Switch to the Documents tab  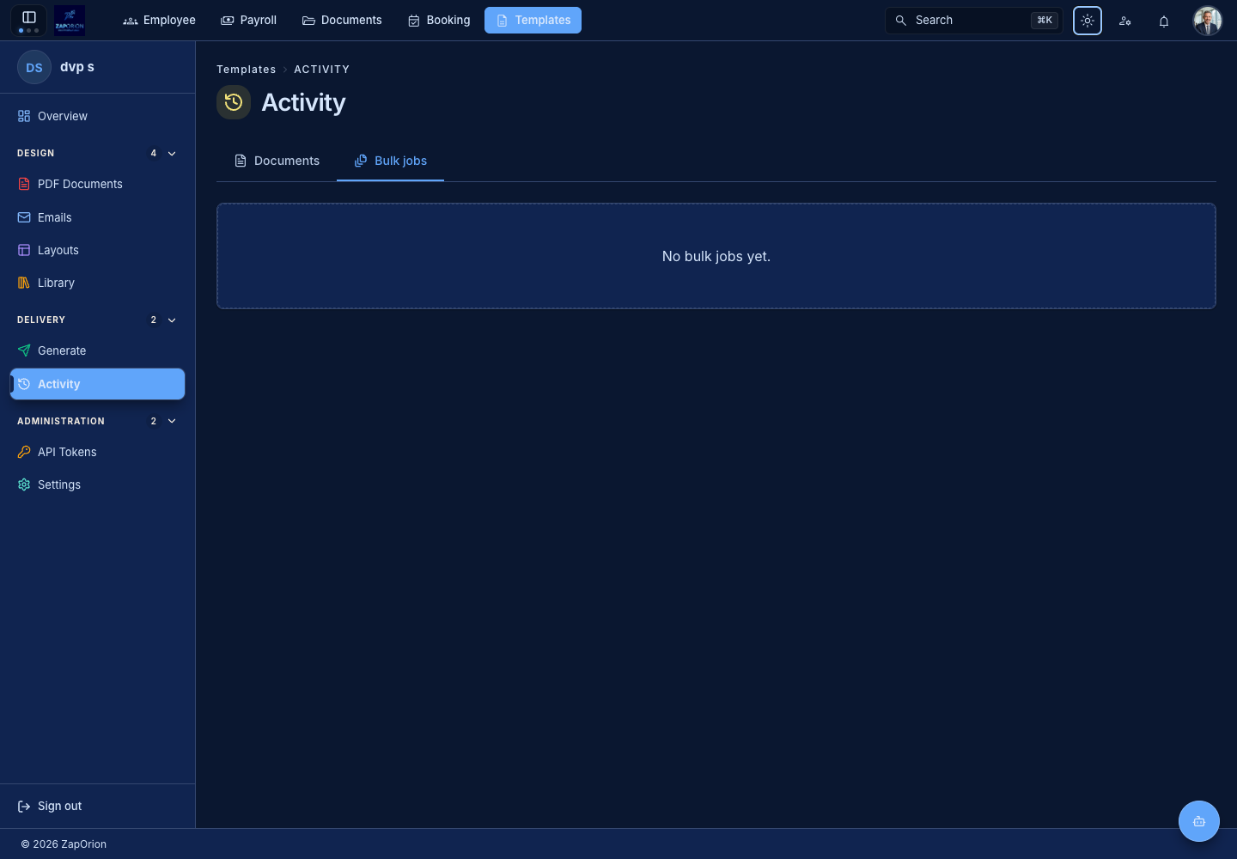pos(277,161)
